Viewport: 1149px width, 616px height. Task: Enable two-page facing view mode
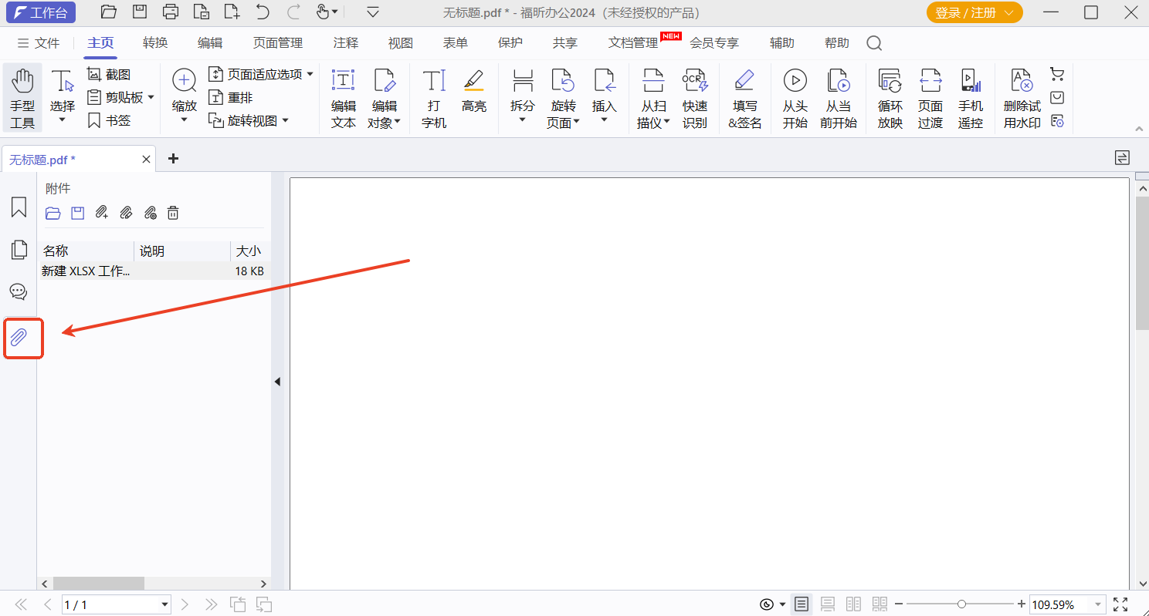tap(853, 604)
